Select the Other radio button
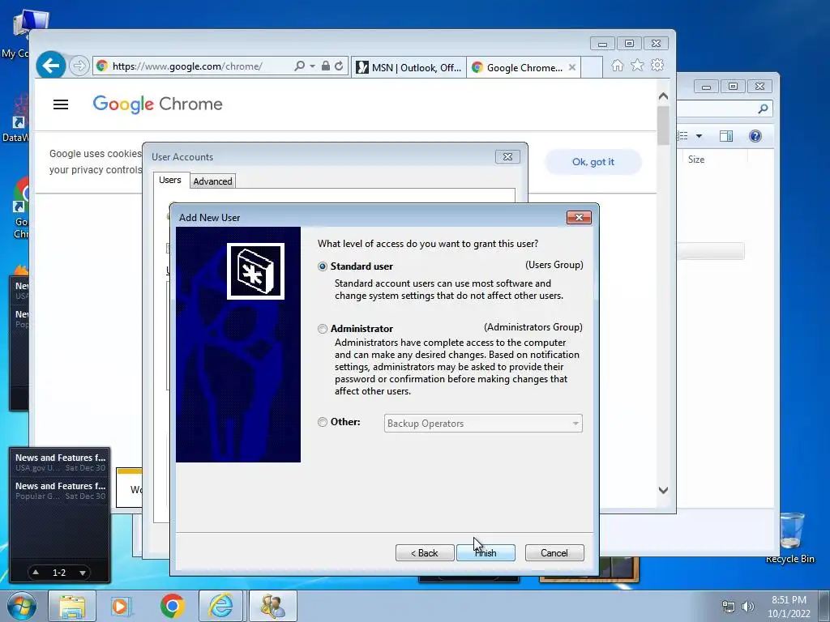830x622 pixels. click(x=323, y=421)
